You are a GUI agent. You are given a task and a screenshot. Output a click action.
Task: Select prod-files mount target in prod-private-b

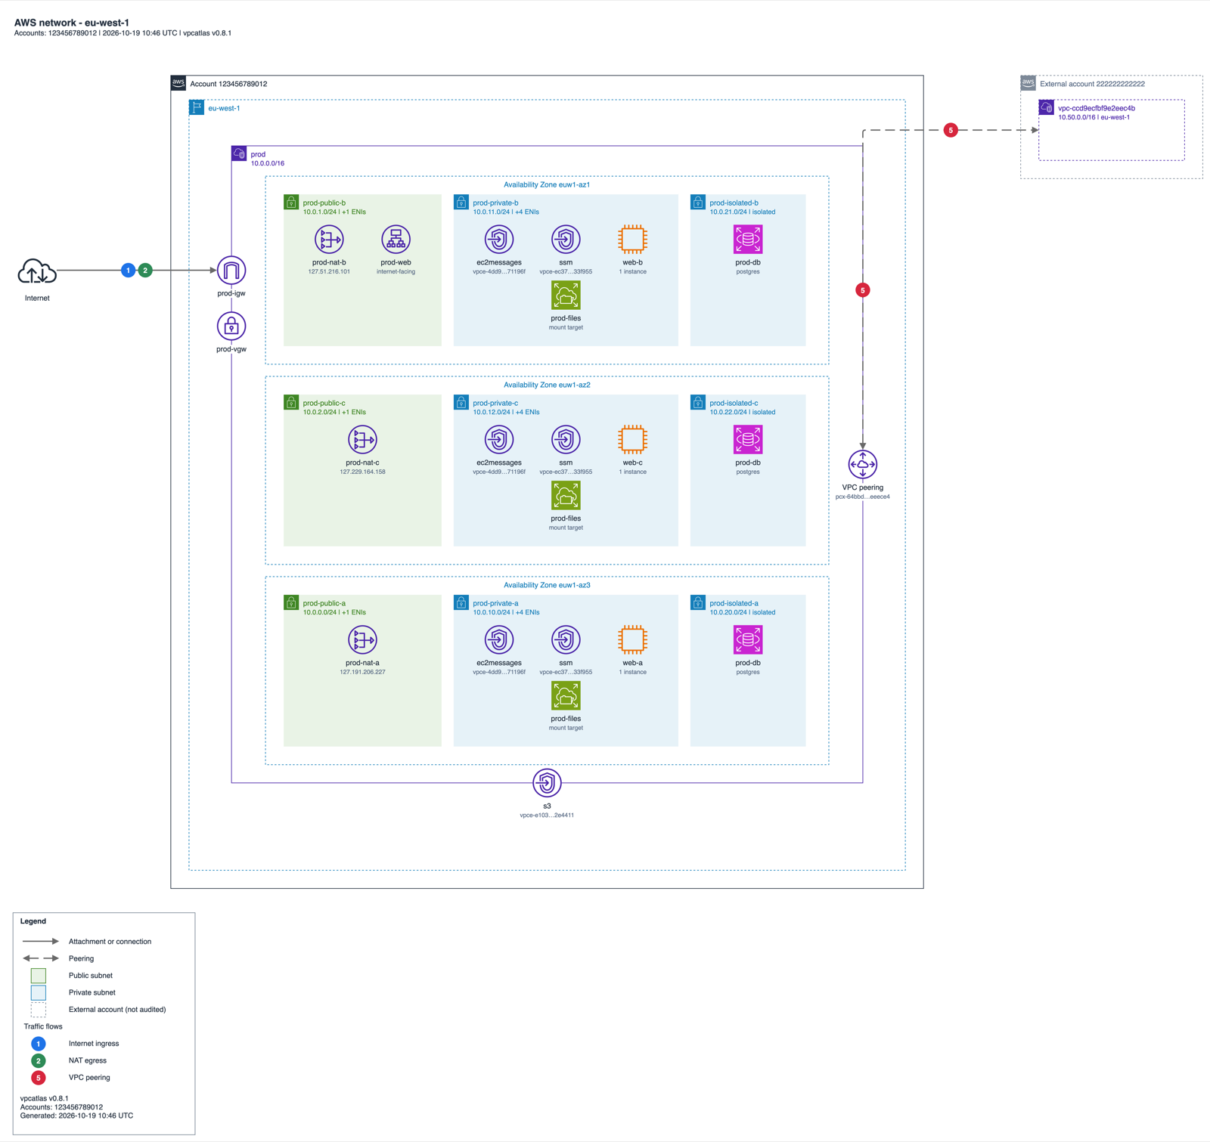[x=566, y=296]
